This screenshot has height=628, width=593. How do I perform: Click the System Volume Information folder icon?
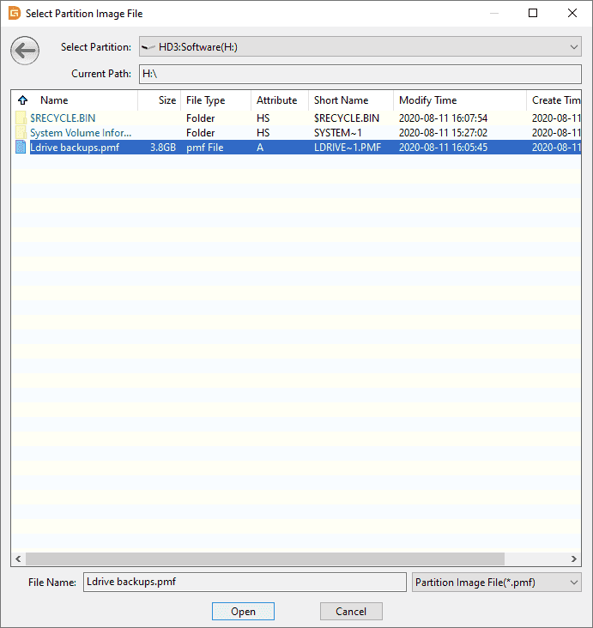(x=21, y=133)
